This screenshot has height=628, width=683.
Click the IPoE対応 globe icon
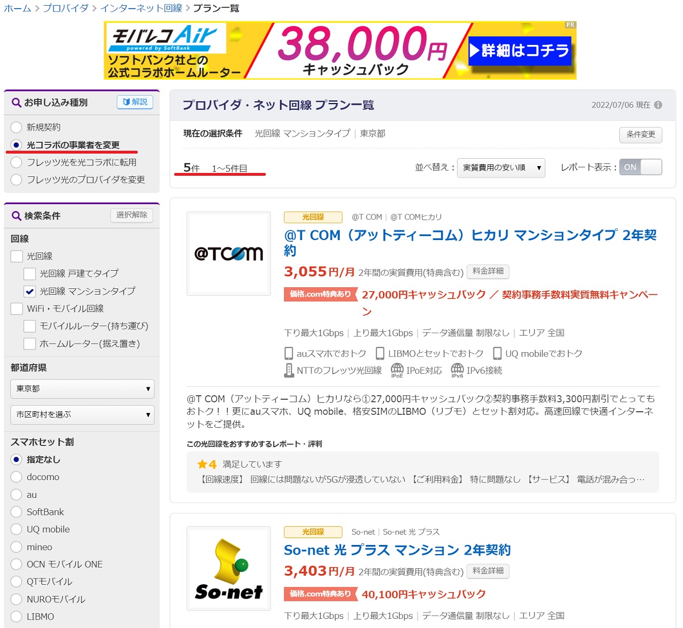[x=397, y=370]
